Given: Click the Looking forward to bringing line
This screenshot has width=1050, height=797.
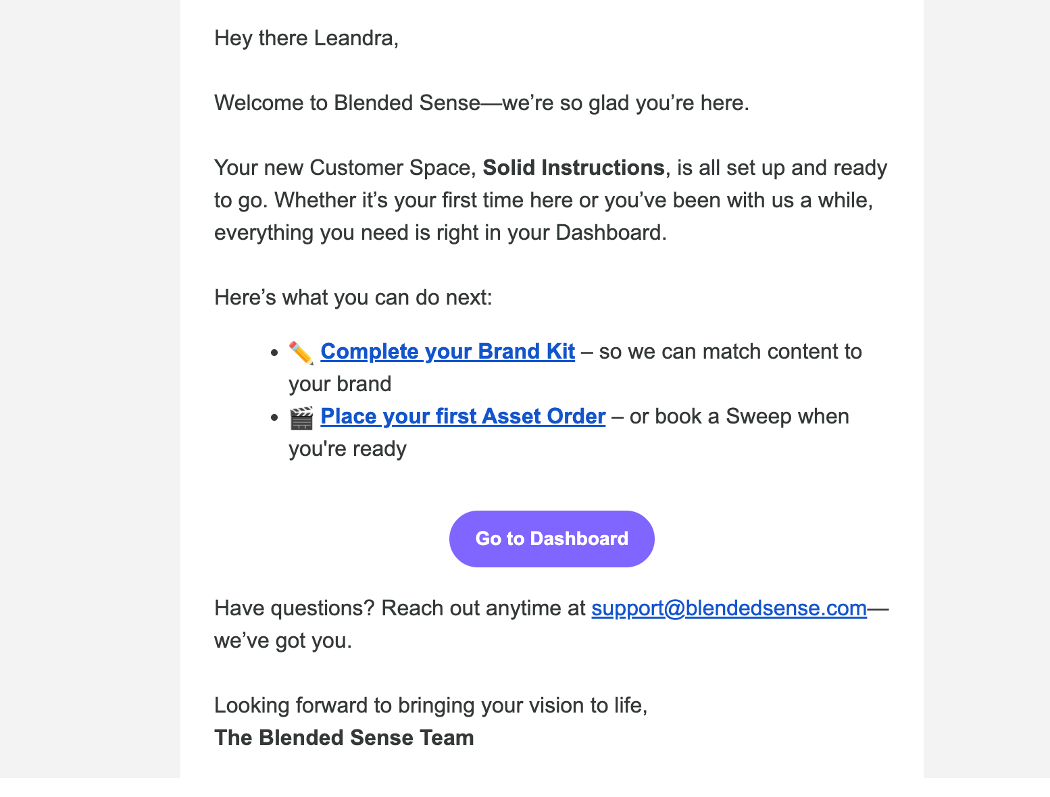Looking at the screenshot, I should click(x=430, y=706).
